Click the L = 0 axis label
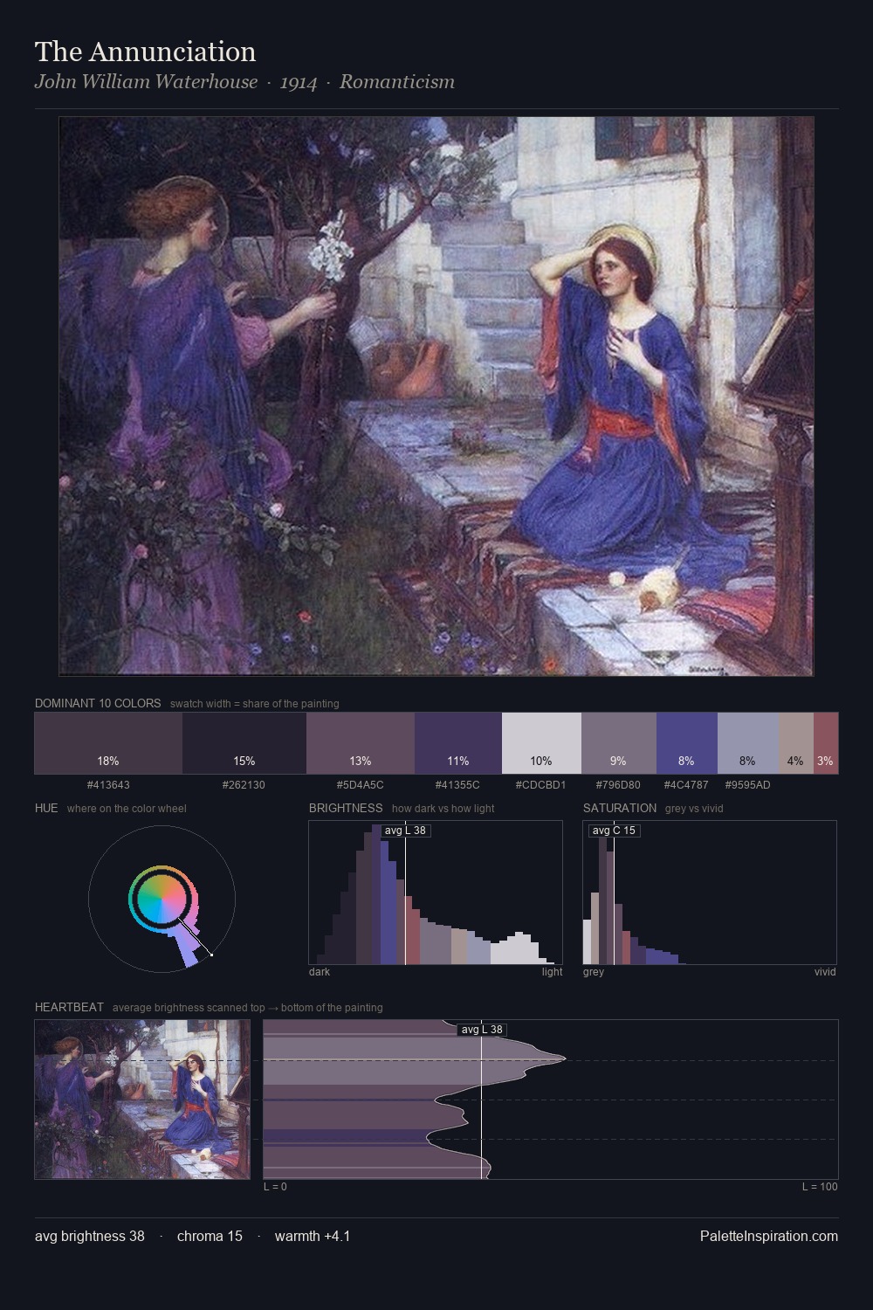Screen dimensions: 873x1310 275,1186
